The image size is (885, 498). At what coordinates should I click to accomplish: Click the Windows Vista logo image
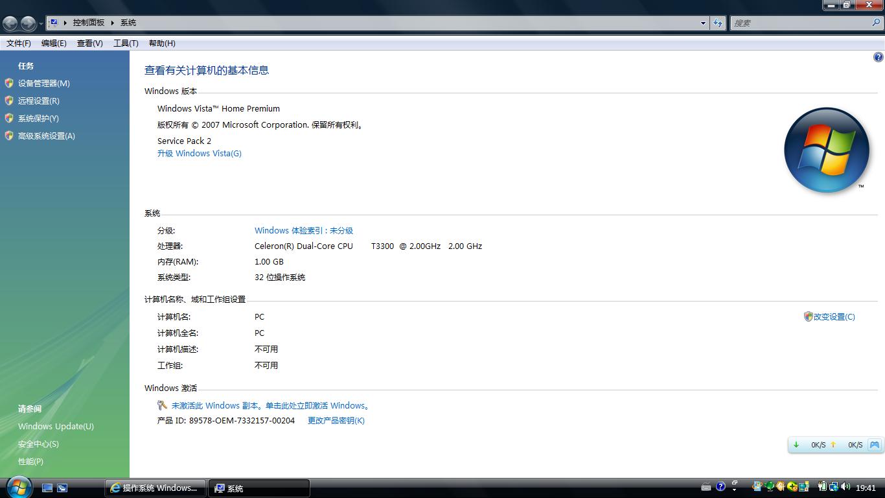(x=827, y=150)
